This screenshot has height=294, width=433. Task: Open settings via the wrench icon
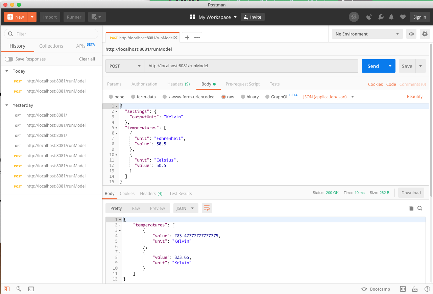click(381, 17)
